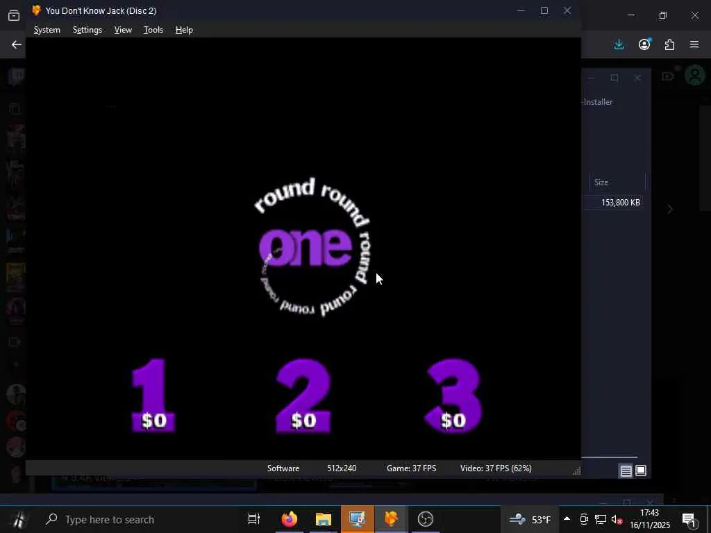
Task: Click the emulator app icon in title bar
Action: (37, 10)
